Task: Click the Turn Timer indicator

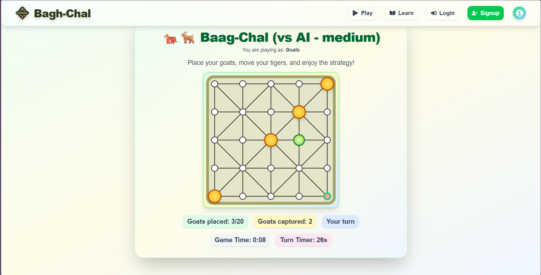Action: pos(303,240)
